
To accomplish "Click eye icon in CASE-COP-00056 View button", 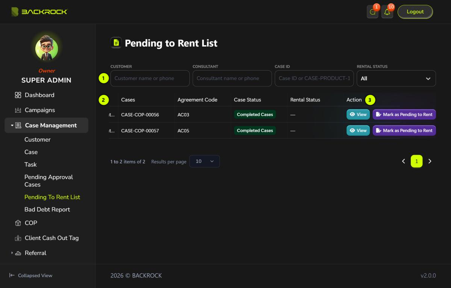I will coord(352,115).
